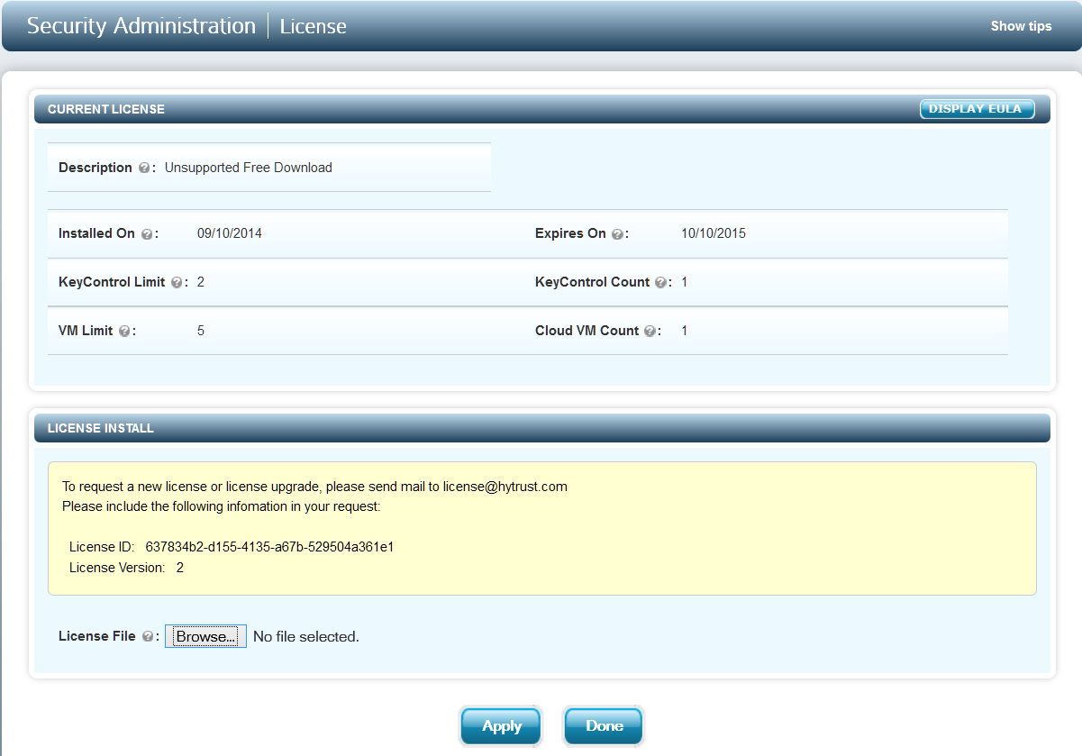
Task: Click the Expires On label
Action: click(x=570, y=233)
